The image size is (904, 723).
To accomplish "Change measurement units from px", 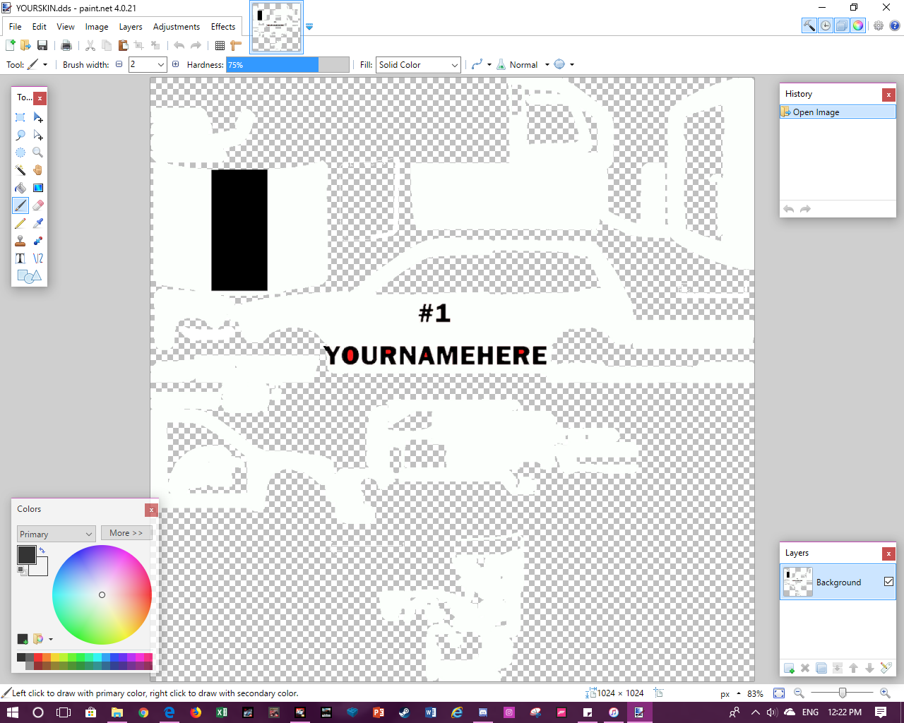I will pos(730,693).
